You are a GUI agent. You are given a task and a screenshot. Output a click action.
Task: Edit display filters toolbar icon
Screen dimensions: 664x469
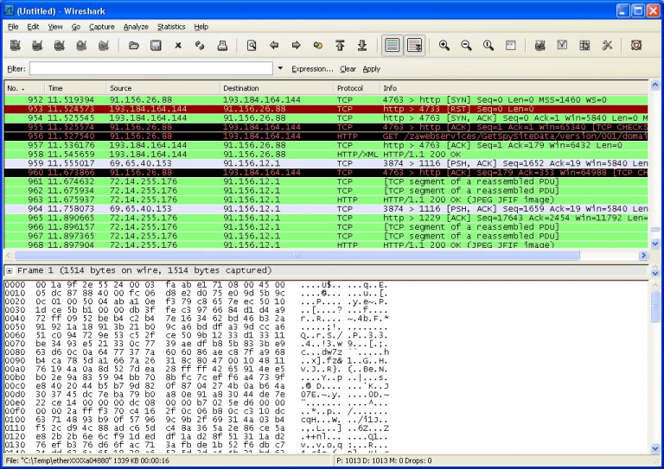pyautogui.click(x=562, y=45)
